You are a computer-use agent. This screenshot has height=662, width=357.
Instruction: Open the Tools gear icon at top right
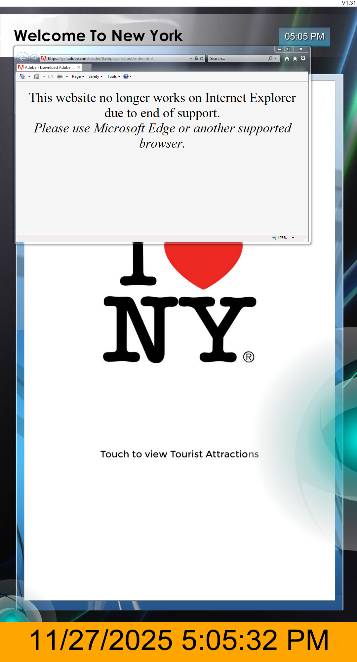(303, 59)
